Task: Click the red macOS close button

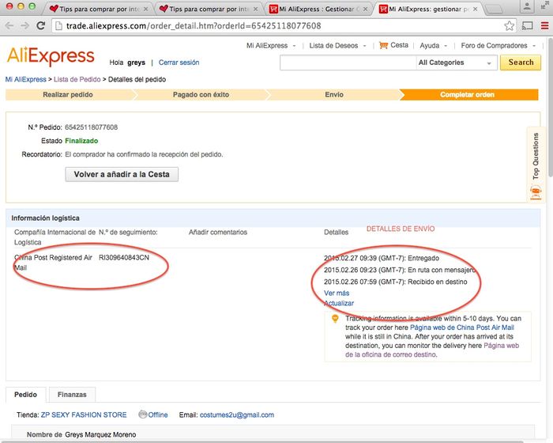Action: click(9, 6)
